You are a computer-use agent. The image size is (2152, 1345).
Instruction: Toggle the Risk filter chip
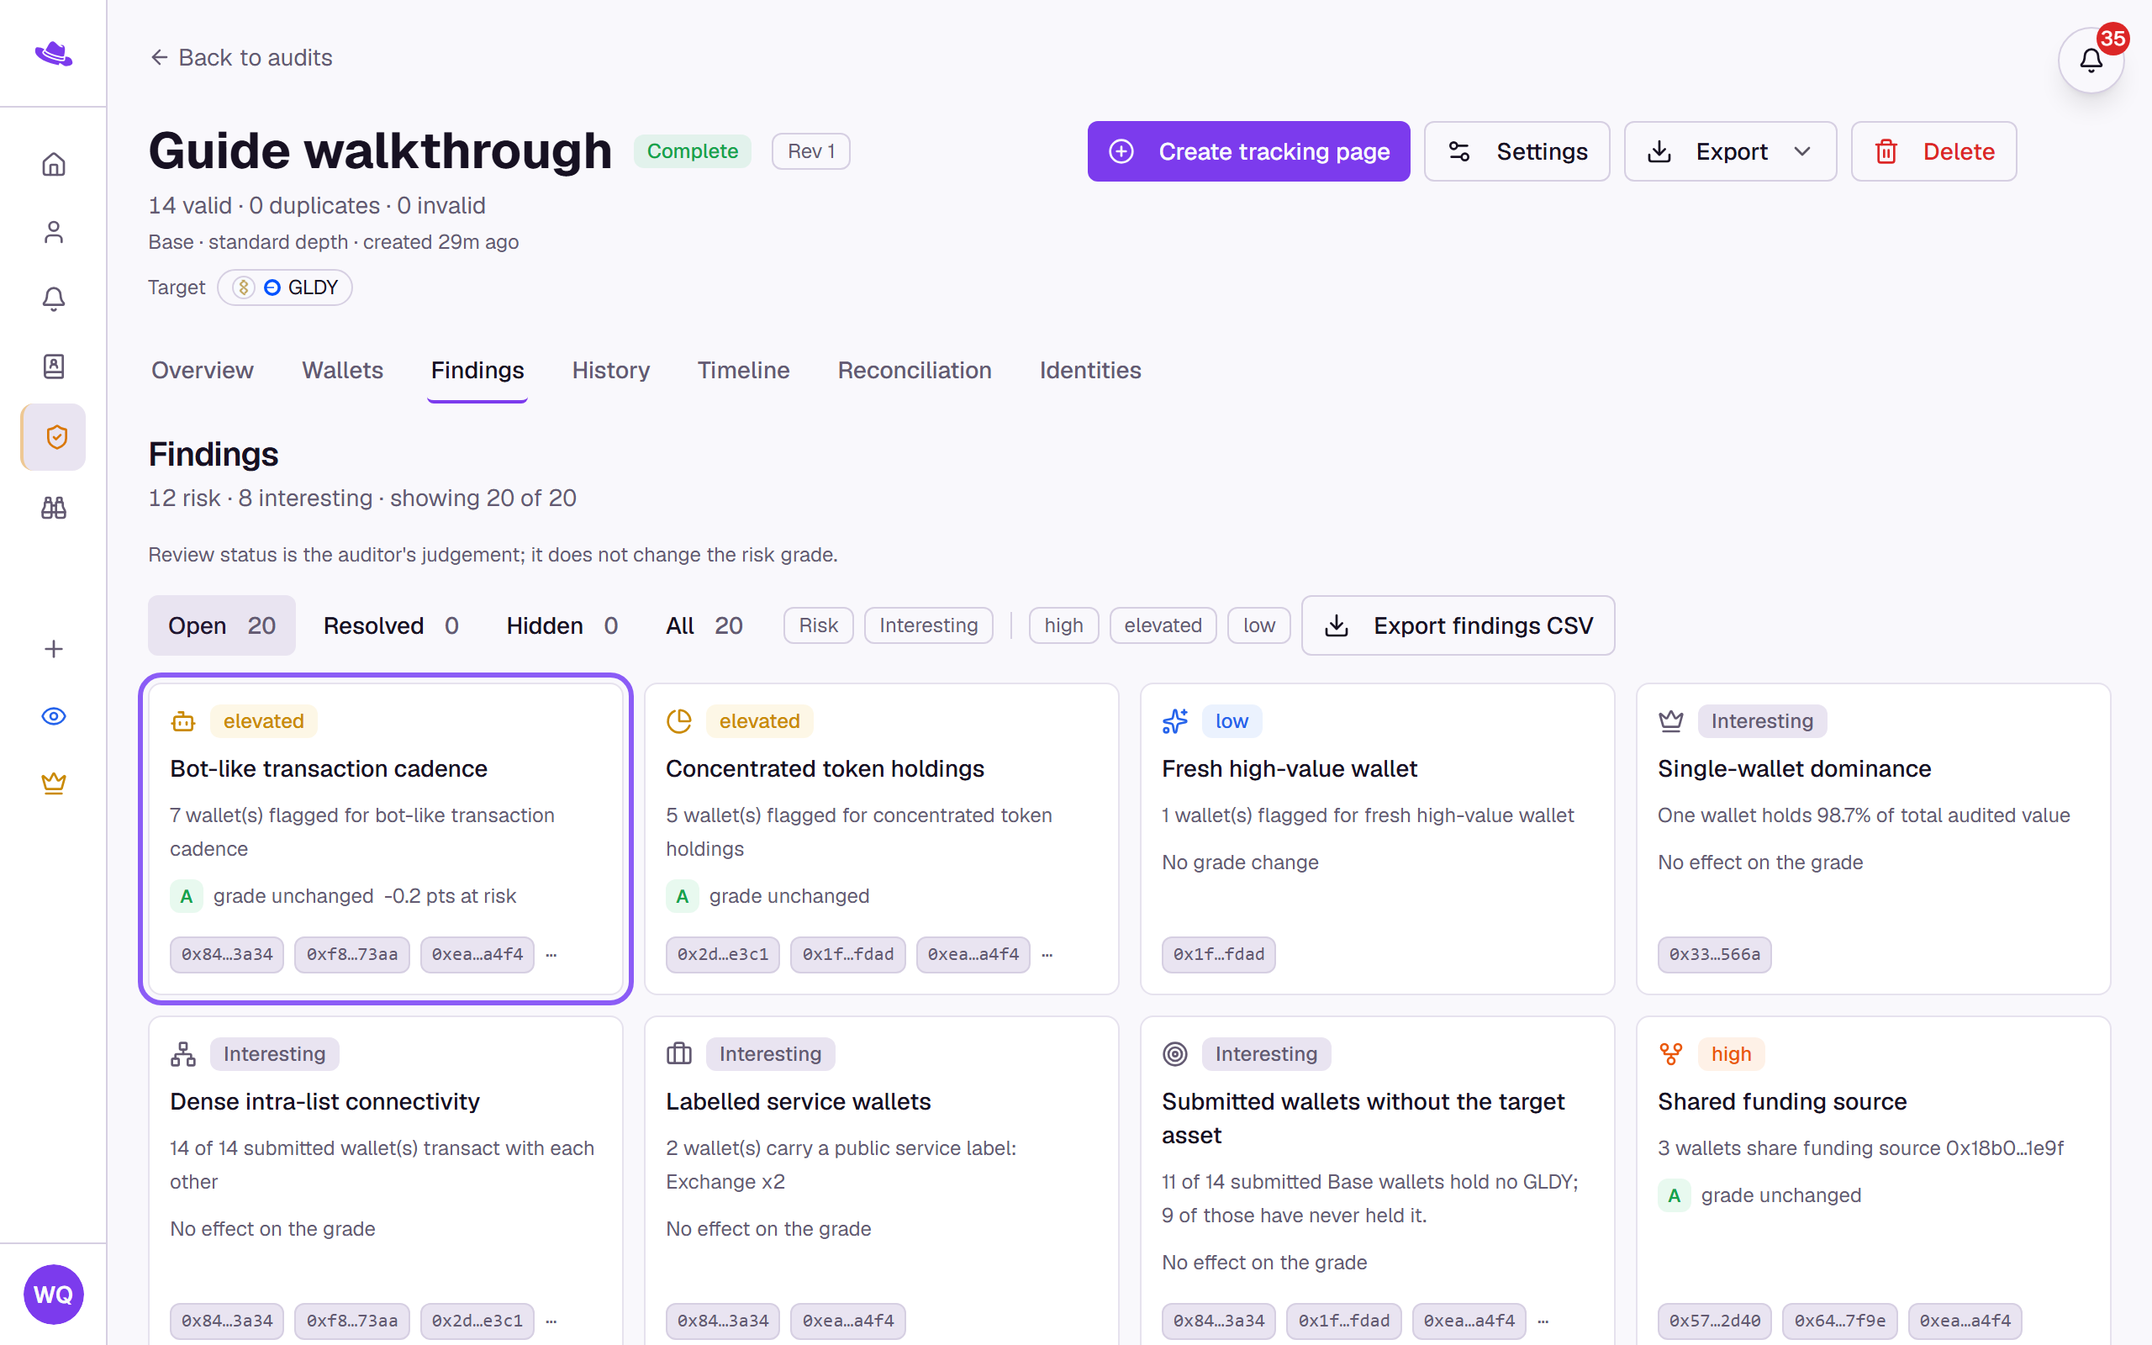point(818,625)
